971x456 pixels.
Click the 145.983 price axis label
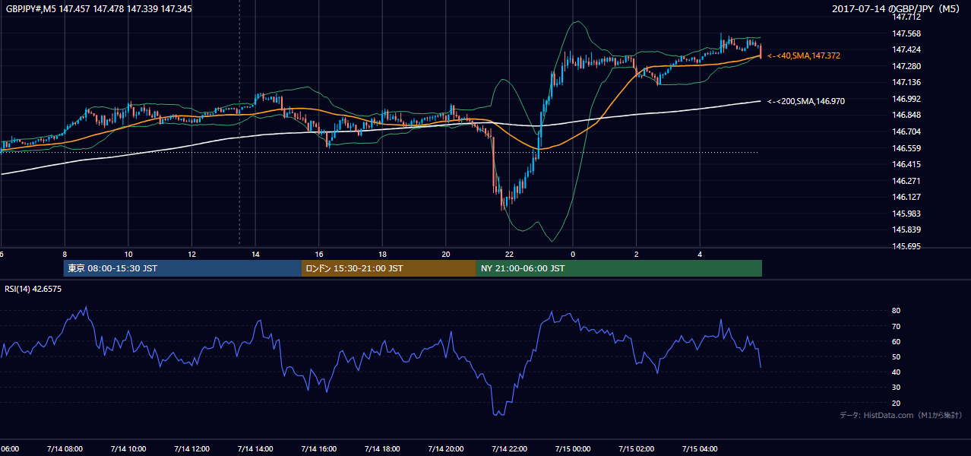point(906,214)
